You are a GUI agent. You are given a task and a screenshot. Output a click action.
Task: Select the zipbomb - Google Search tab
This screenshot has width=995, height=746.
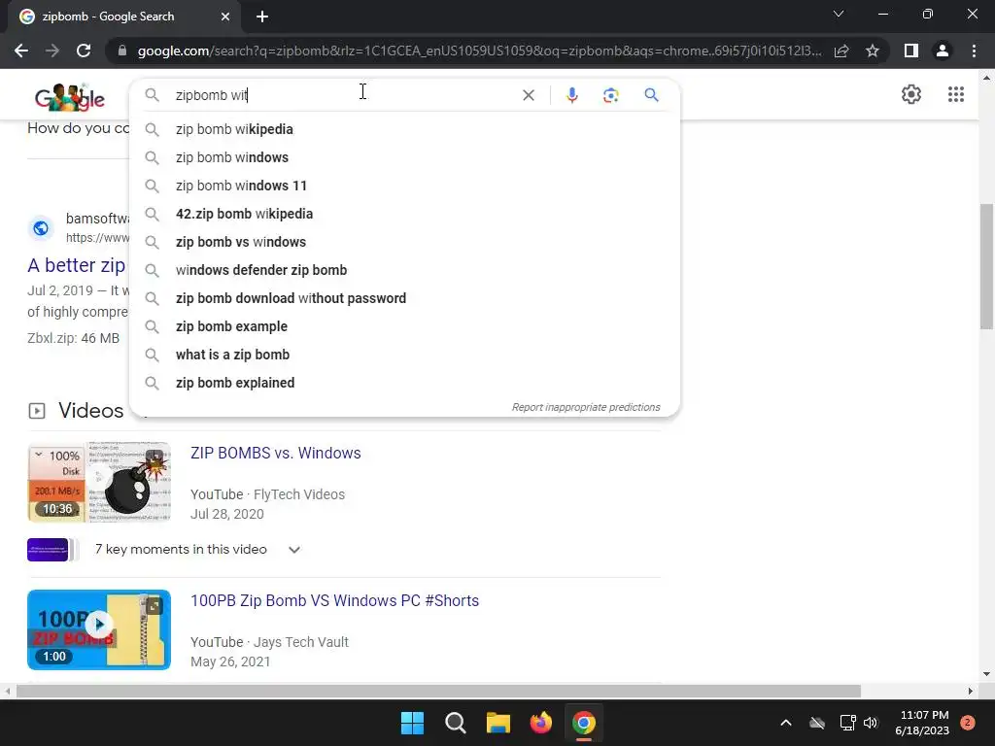(123, 17)
